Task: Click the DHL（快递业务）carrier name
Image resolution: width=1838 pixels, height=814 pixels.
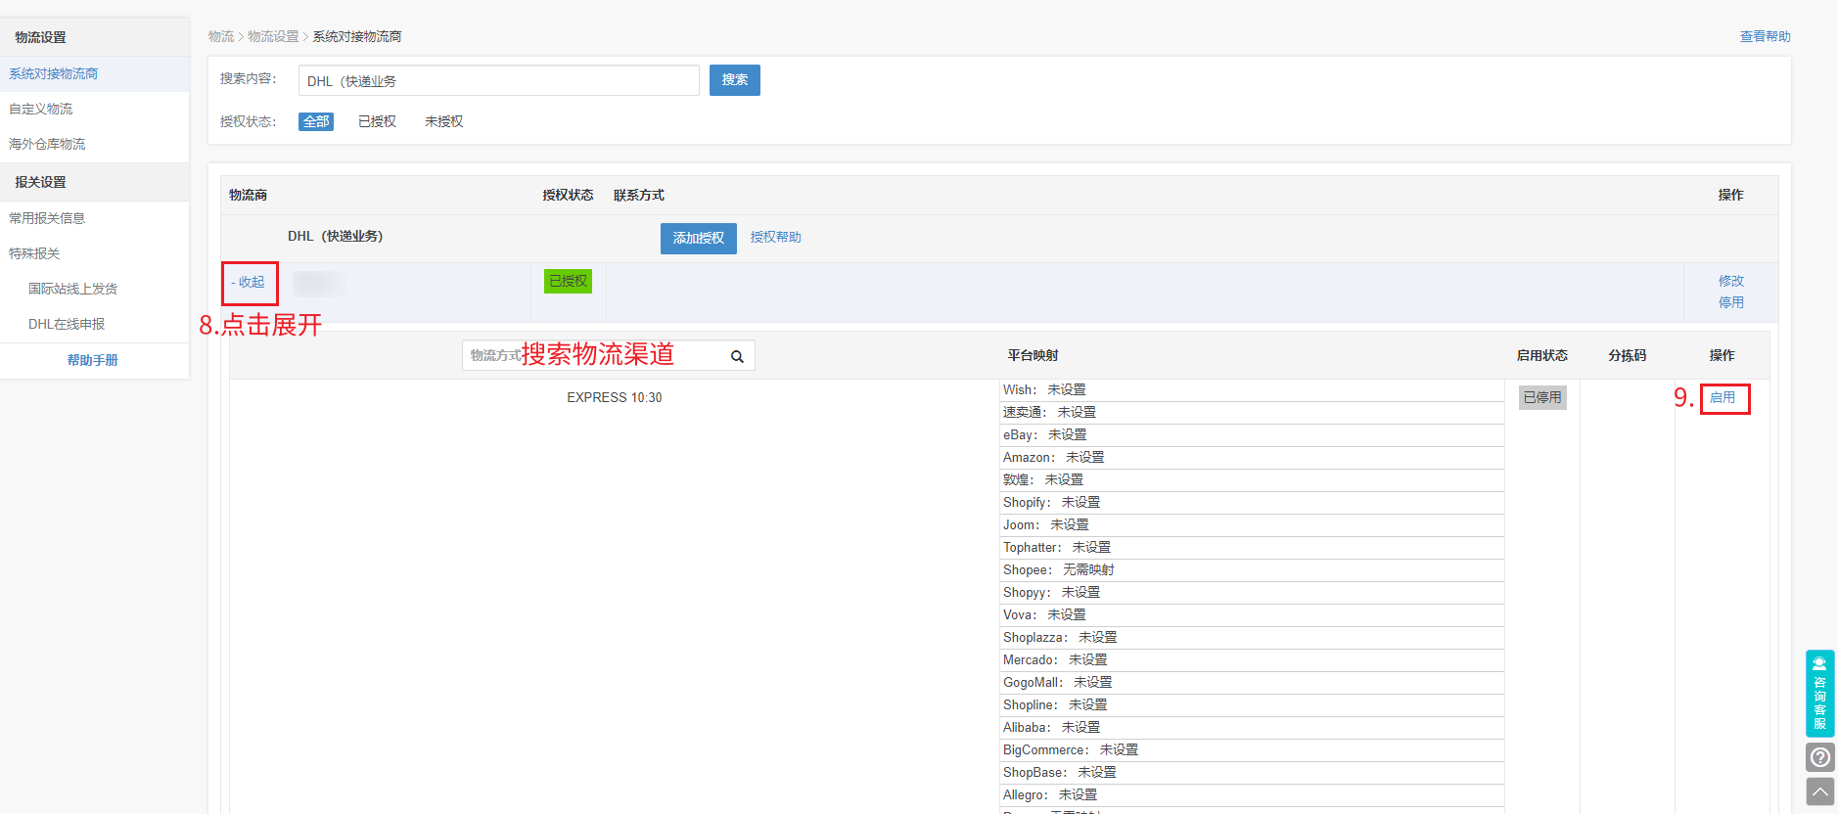Action: coord(335,237)
